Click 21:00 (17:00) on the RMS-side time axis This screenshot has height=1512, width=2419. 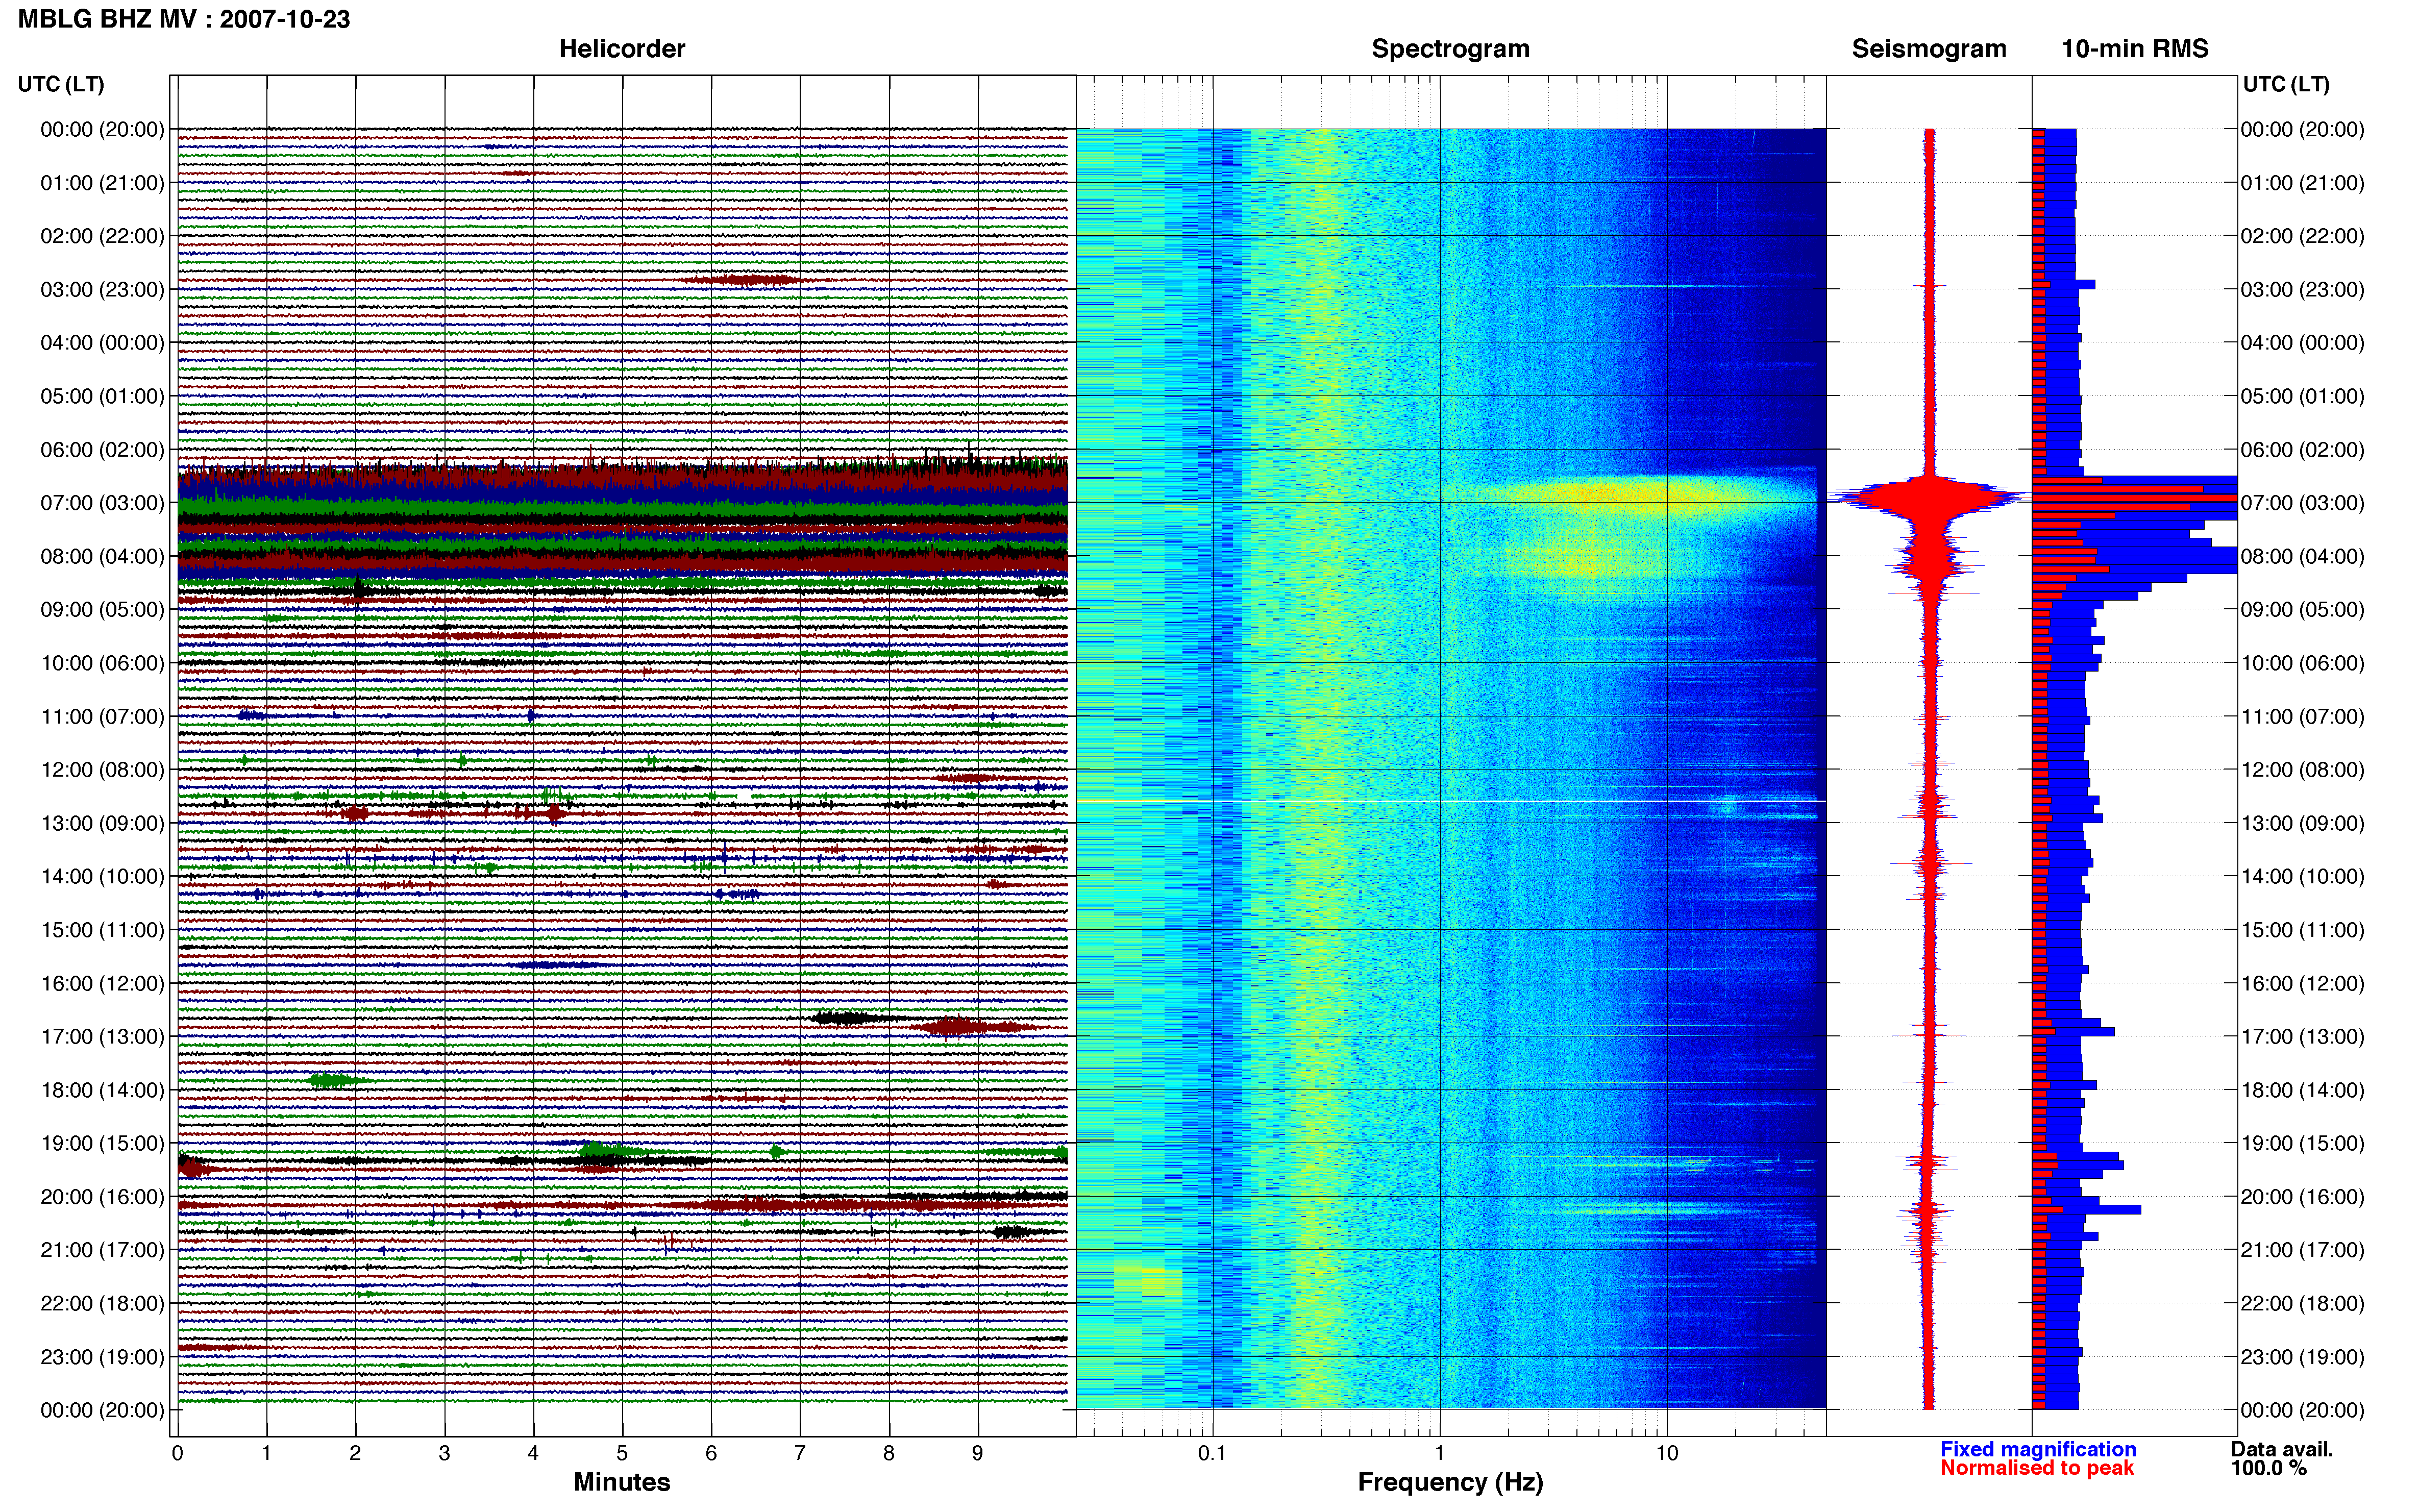click(2302, 1250)
